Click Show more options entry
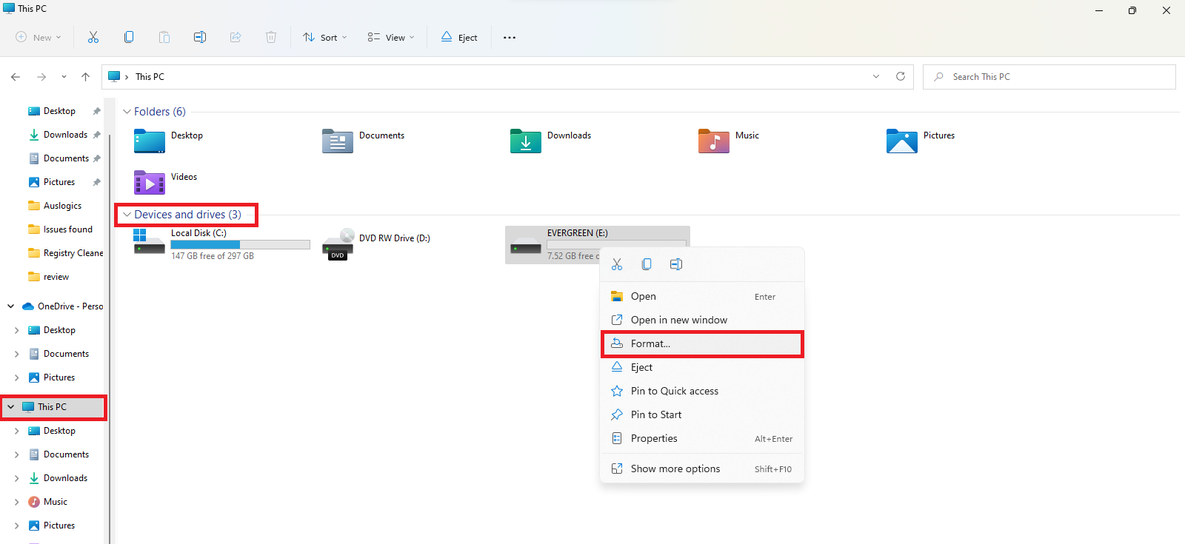1185x544 pixels. 675,469
